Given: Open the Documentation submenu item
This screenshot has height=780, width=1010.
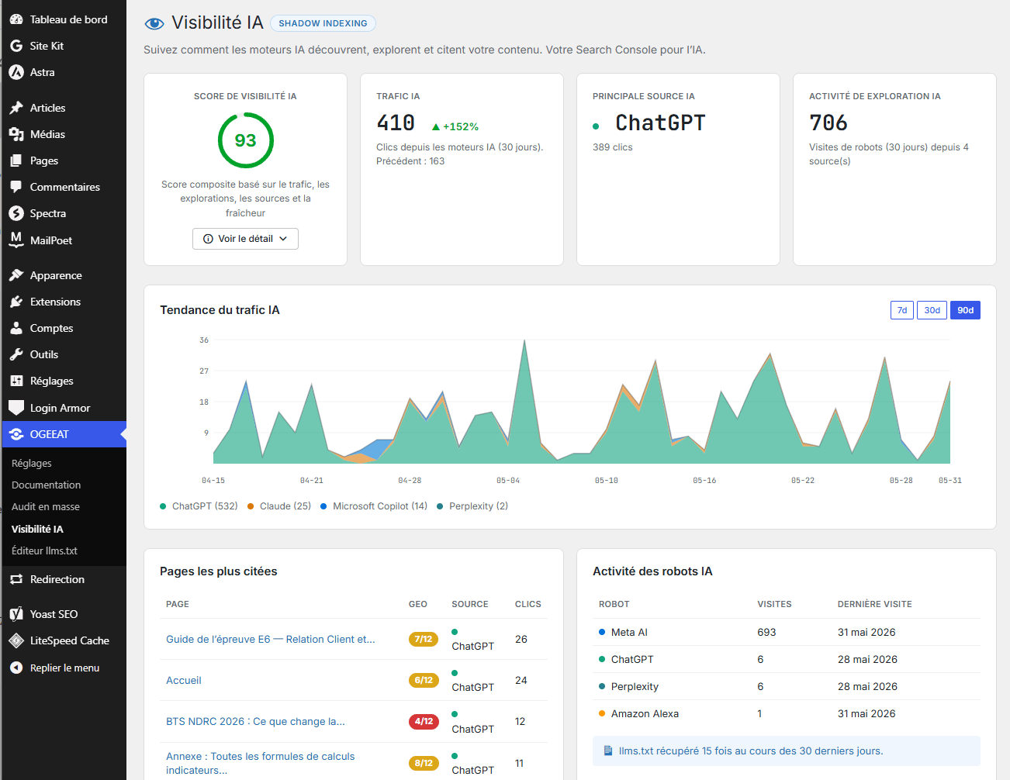Looking at the screenshot, I should (x=47, y=485).
